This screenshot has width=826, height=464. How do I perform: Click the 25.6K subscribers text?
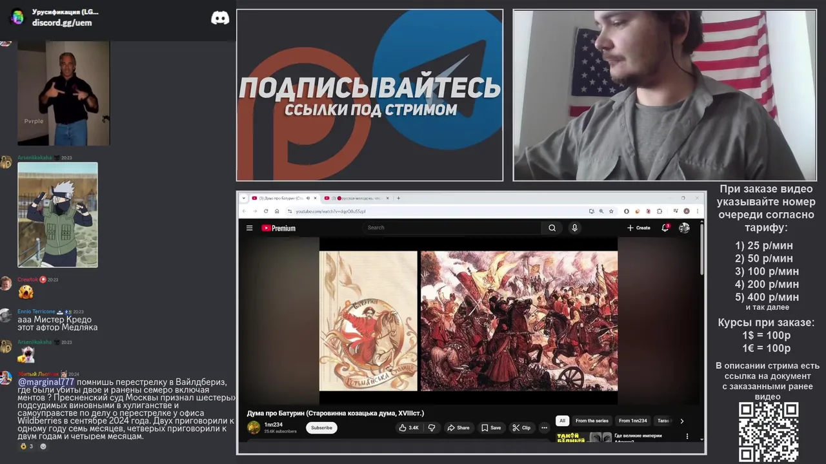click(x=280, y=431)
